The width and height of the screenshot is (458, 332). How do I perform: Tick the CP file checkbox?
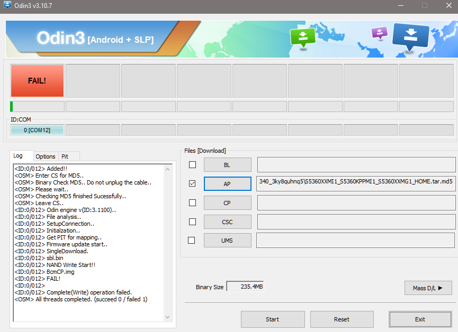[x=193, y=203]
